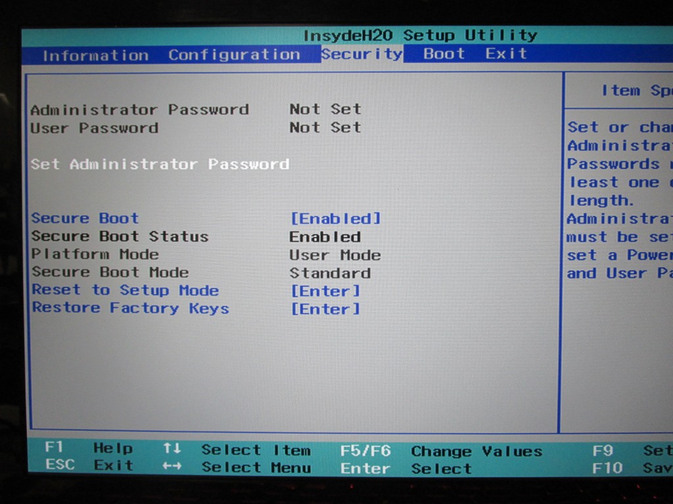Click the Standard value

330,274
